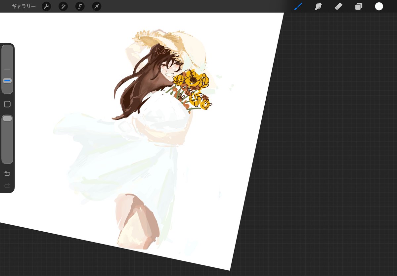This screenshot has height=276, width=397.
Task: Tap the square modify button in sidebar
Action: coord(7,104)
